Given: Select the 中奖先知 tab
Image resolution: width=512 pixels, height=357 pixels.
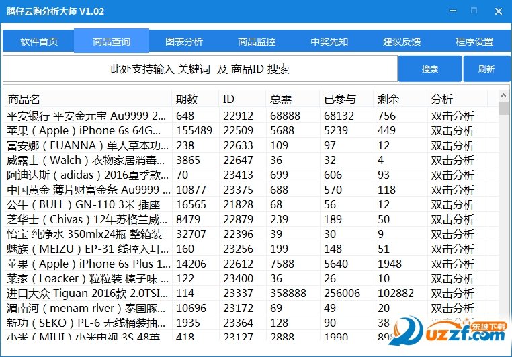Looking at the screenshot, I should pyautogui.click(x=329, y=41).
